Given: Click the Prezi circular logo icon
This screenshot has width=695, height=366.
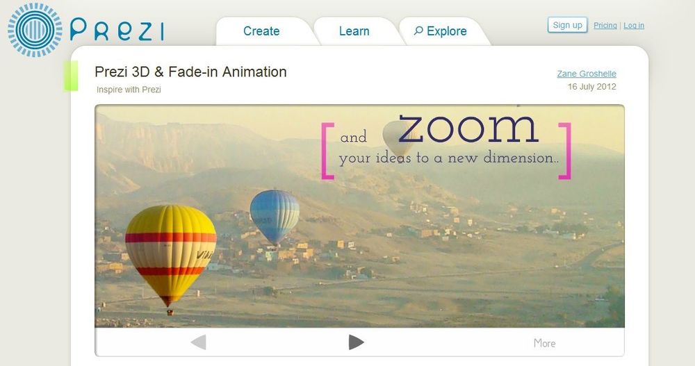Looking at the screenshot, I should (x=35, y=30).
